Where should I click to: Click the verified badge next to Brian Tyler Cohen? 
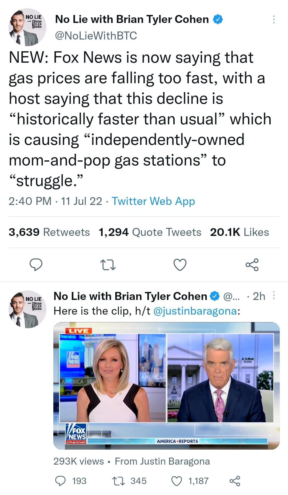click(x=217, y=19)
